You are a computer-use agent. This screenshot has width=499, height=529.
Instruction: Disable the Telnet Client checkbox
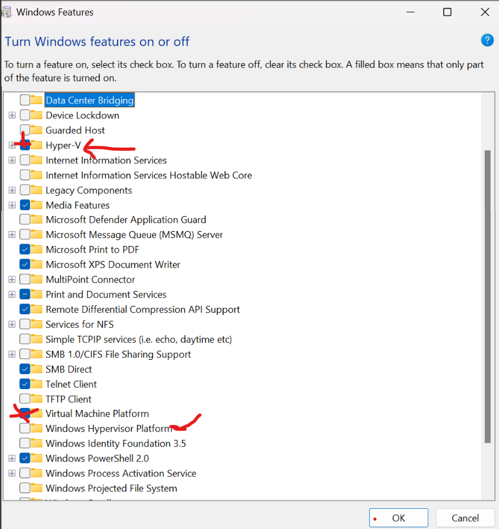tap(25, 384)
